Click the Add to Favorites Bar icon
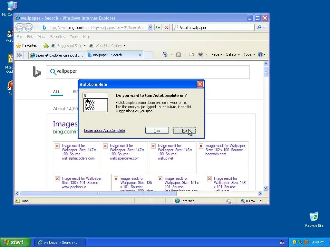 point(46,45)
